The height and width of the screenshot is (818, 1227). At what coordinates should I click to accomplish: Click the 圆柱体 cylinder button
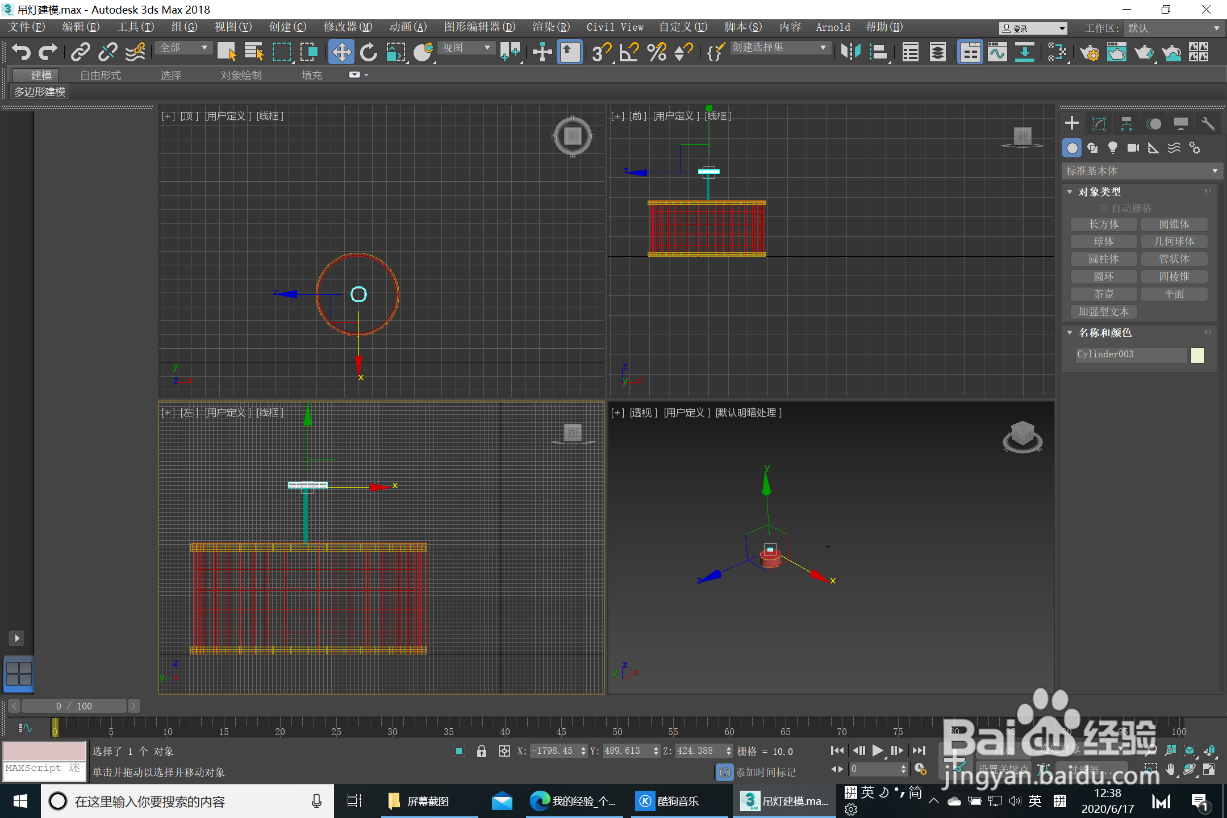click(1103, 259)
